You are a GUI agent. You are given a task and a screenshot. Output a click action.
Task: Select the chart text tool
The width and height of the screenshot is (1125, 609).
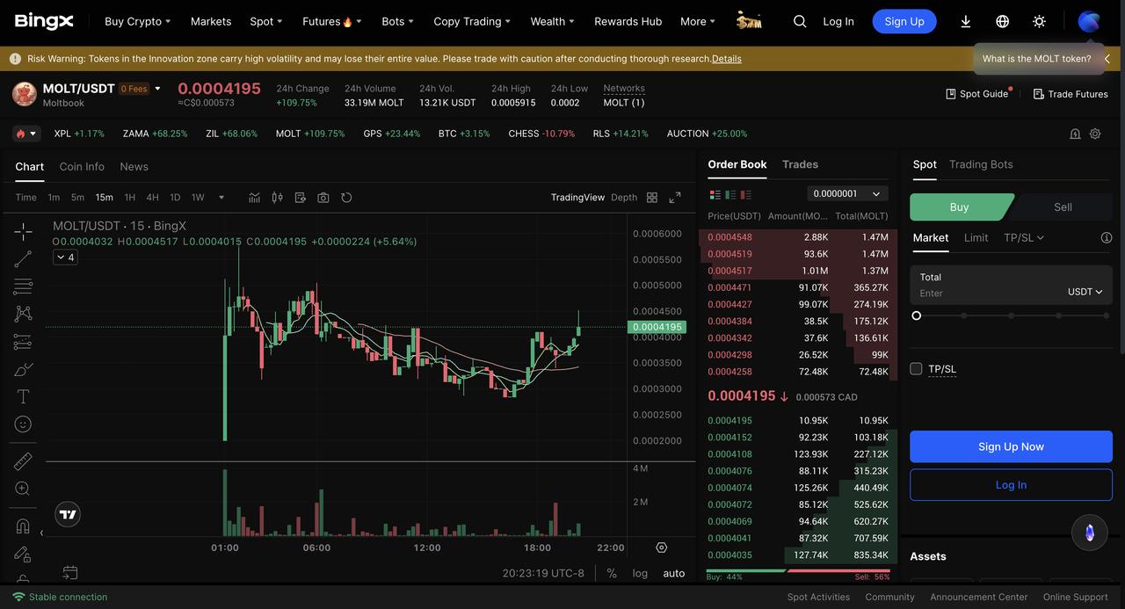click(23, 397)
